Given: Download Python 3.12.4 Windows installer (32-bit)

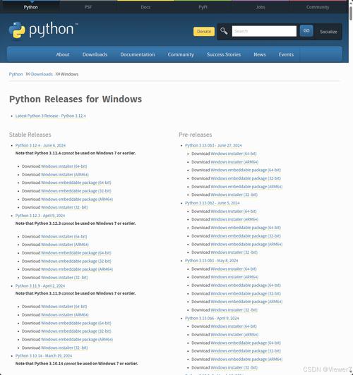Looking at the screenshot, I should click(64, 207).
